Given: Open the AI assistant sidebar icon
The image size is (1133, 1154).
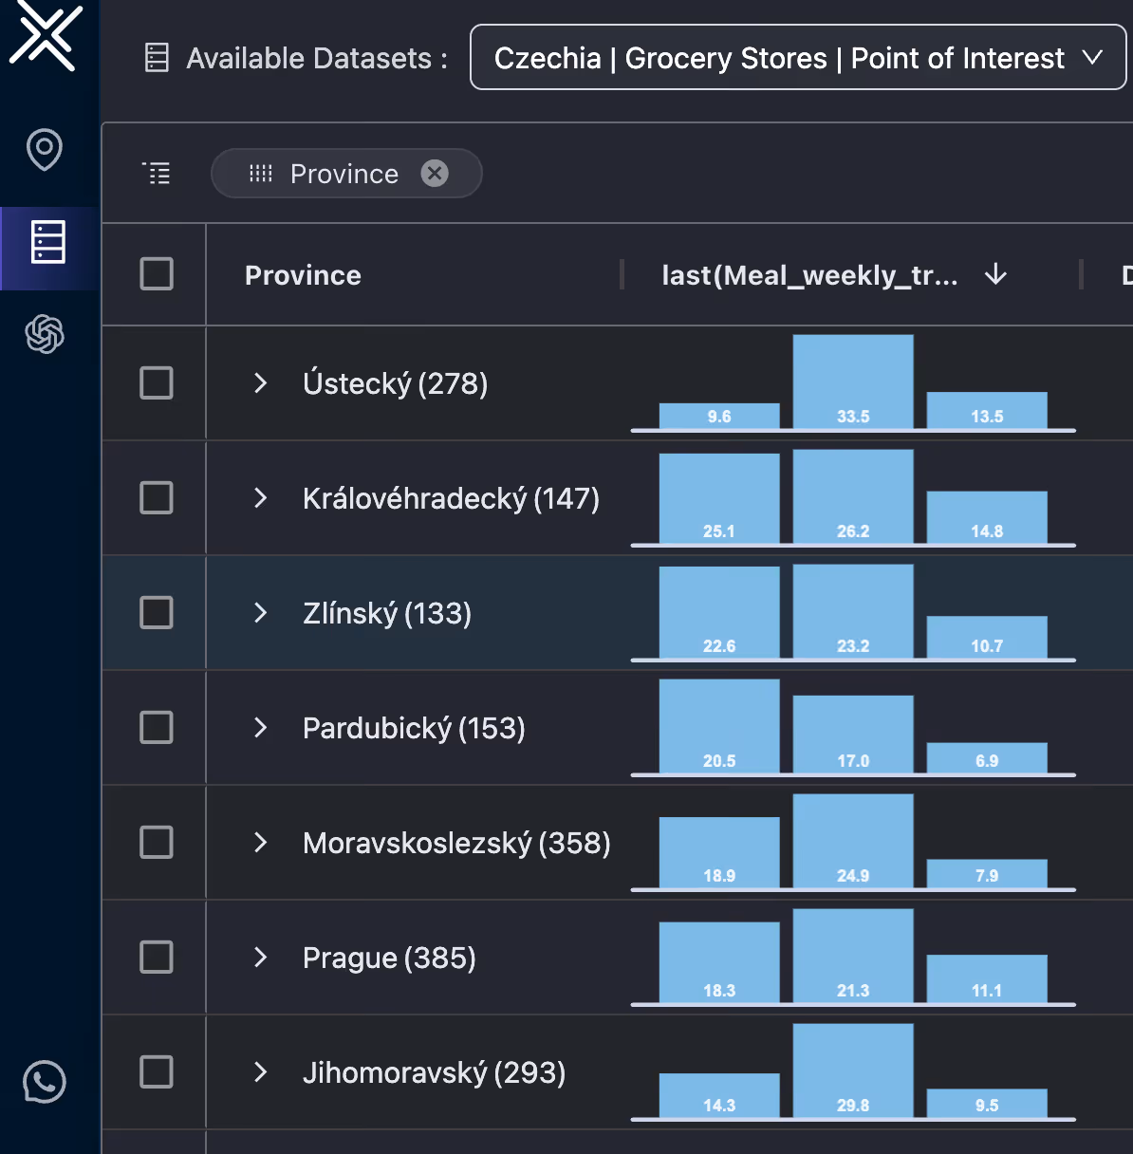Looking at the screenshot, I should [x=45, y=334].
